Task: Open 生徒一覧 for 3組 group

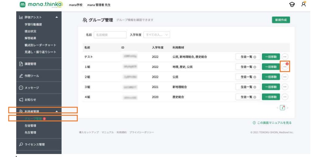Action: (x=248, y=87)
